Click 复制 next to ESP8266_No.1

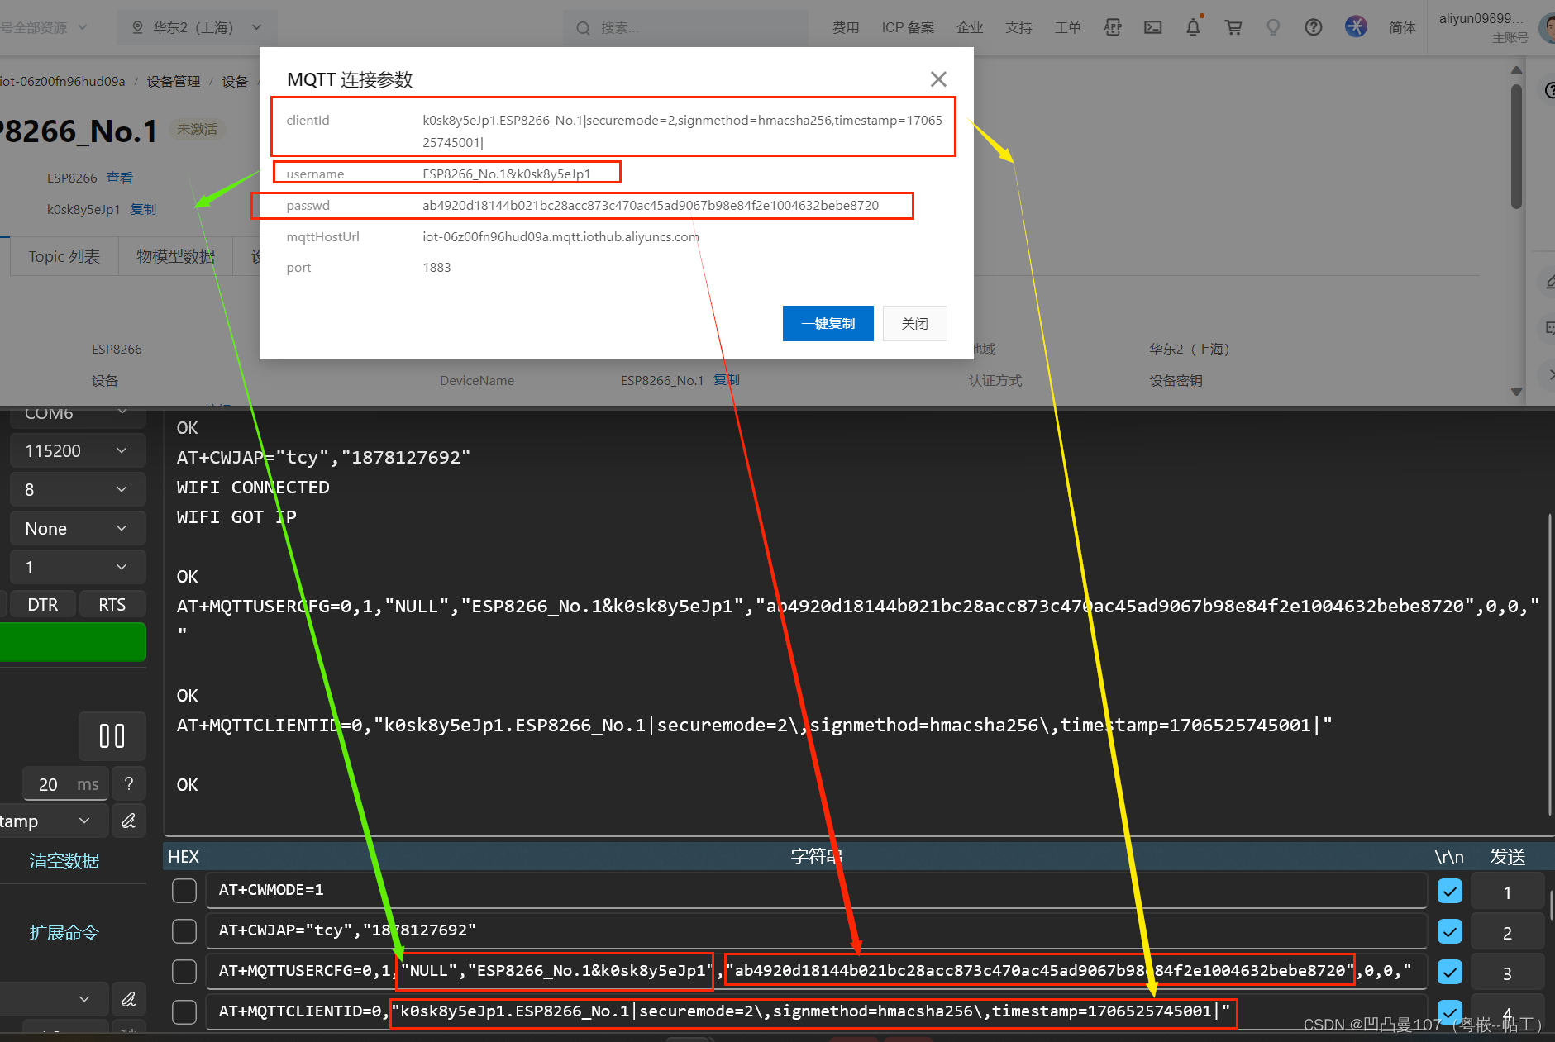(725, 380)
